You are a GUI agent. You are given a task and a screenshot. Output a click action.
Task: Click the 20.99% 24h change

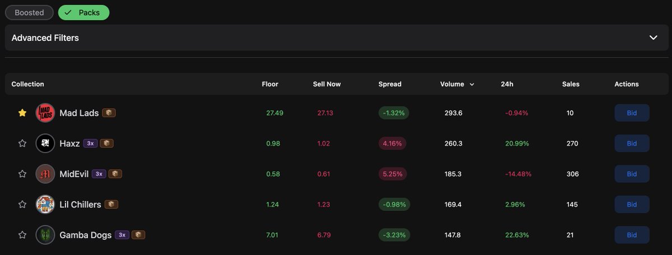click(517, 144)
